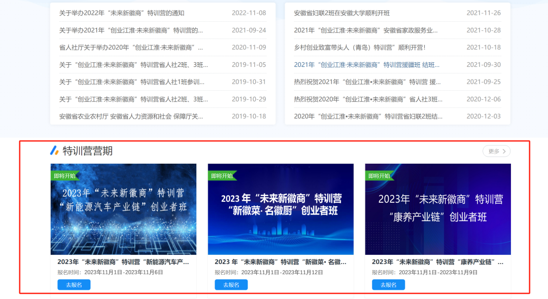Click 去报名 on the 康养产业链 entrepreneur class

389,284
